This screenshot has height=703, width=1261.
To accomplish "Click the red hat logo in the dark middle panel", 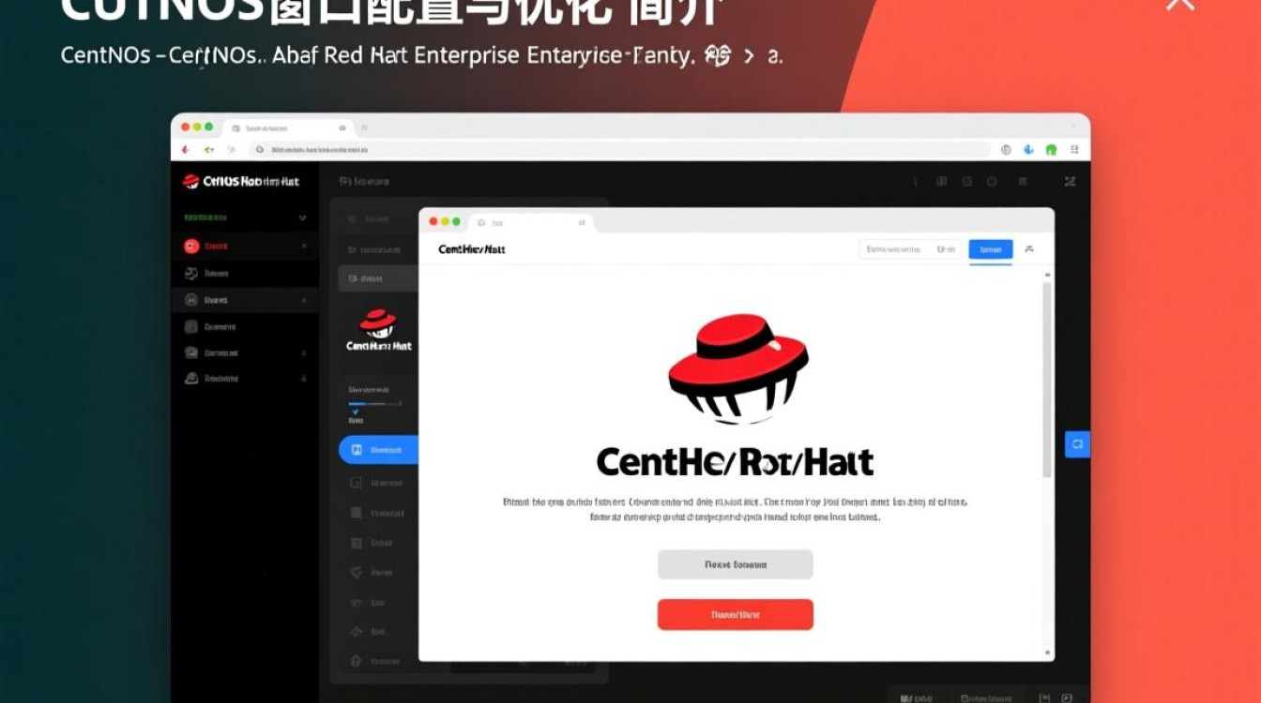I will coord(378,323).
